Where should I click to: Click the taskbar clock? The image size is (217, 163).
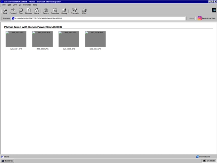pyautogui.click(x=211, y=161)
